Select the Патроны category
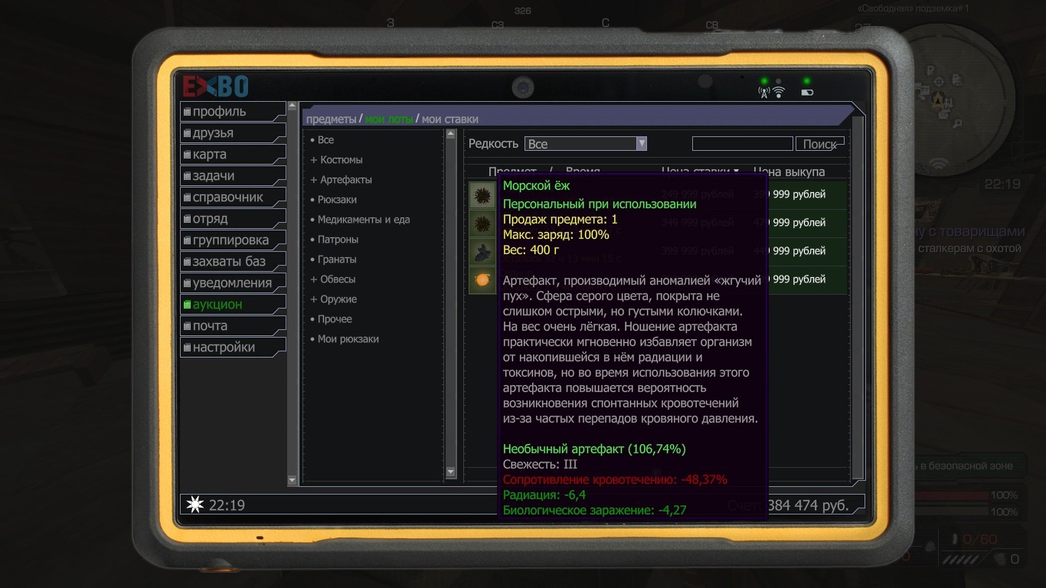This screenshot has height=588, width=1046. pyautogui.click(x=334, y=240)
